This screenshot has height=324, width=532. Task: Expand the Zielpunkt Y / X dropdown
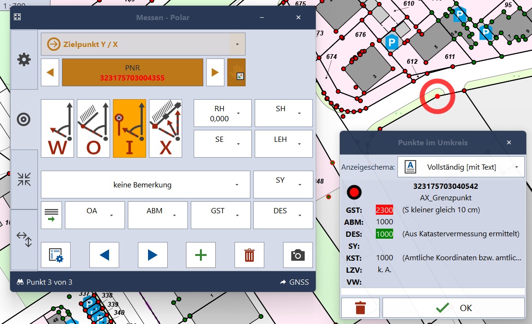coord(237,44)
